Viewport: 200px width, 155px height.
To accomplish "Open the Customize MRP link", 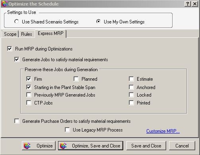I will (163, 131).
